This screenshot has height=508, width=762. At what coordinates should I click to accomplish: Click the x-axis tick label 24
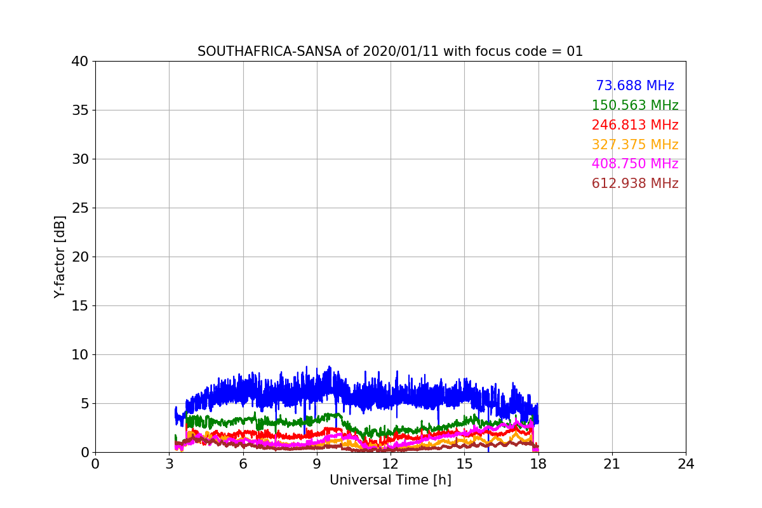(x=686, y=464)
